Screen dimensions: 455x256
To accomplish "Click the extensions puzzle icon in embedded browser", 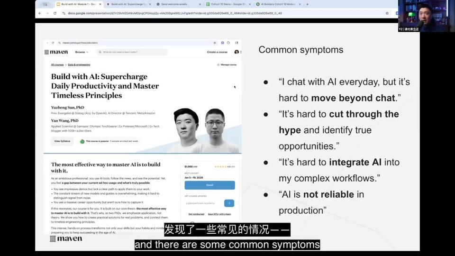I will (x=228, y=43).
